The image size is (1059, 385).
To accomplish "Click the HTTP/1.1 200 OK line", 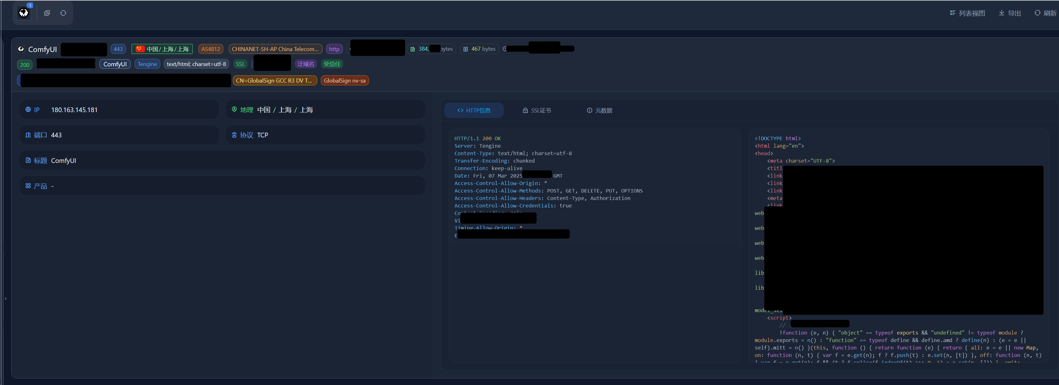I will click(477, 139).
